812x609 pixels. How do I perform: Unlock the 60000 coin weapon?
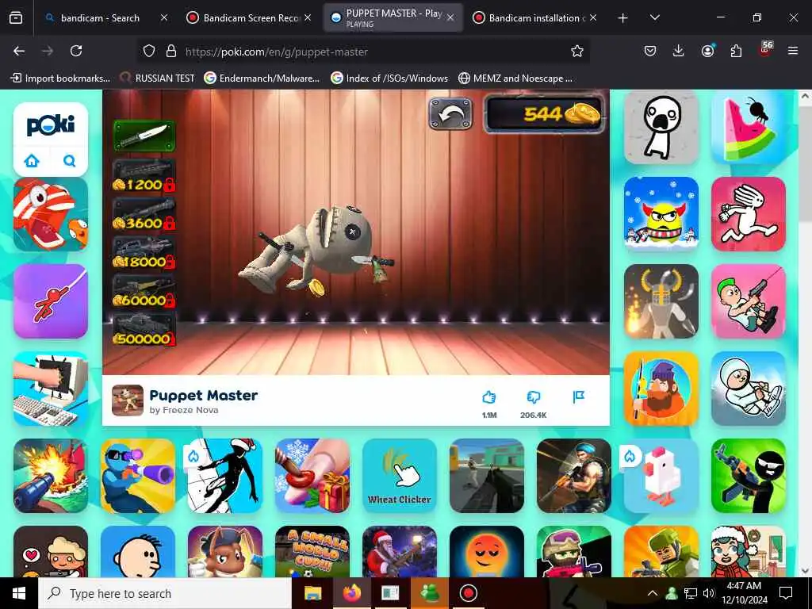click(144, 292)
